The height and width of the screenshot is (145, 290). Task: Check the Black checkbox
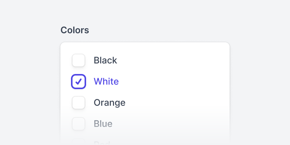point(79,60)
